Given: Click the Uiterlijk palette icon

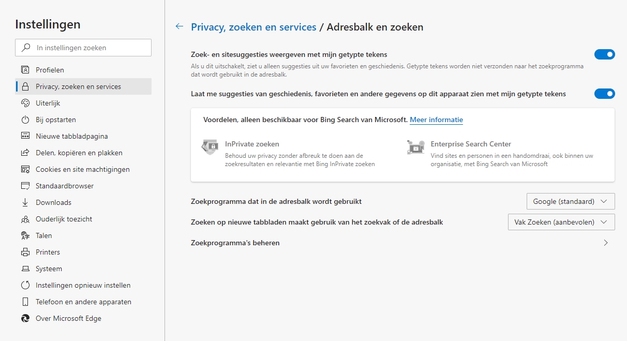Looking at the screenshot, I should (x=25, y=103).
